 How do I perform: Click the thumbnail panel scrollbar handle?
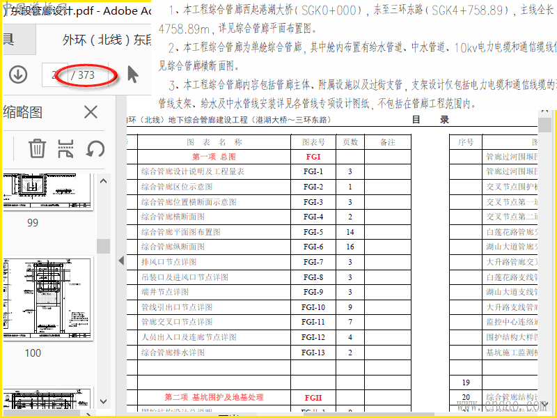click(103, 246)
